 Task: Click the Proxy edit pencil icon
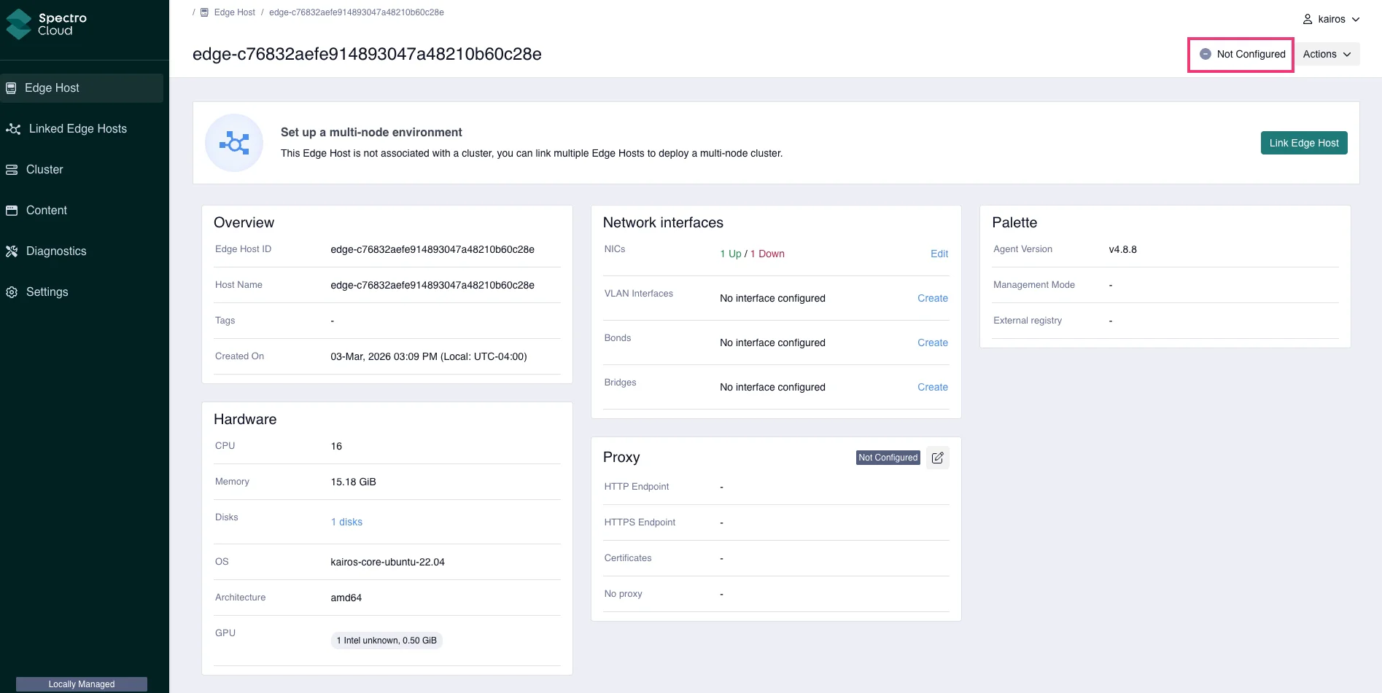(x=938, y=457)
